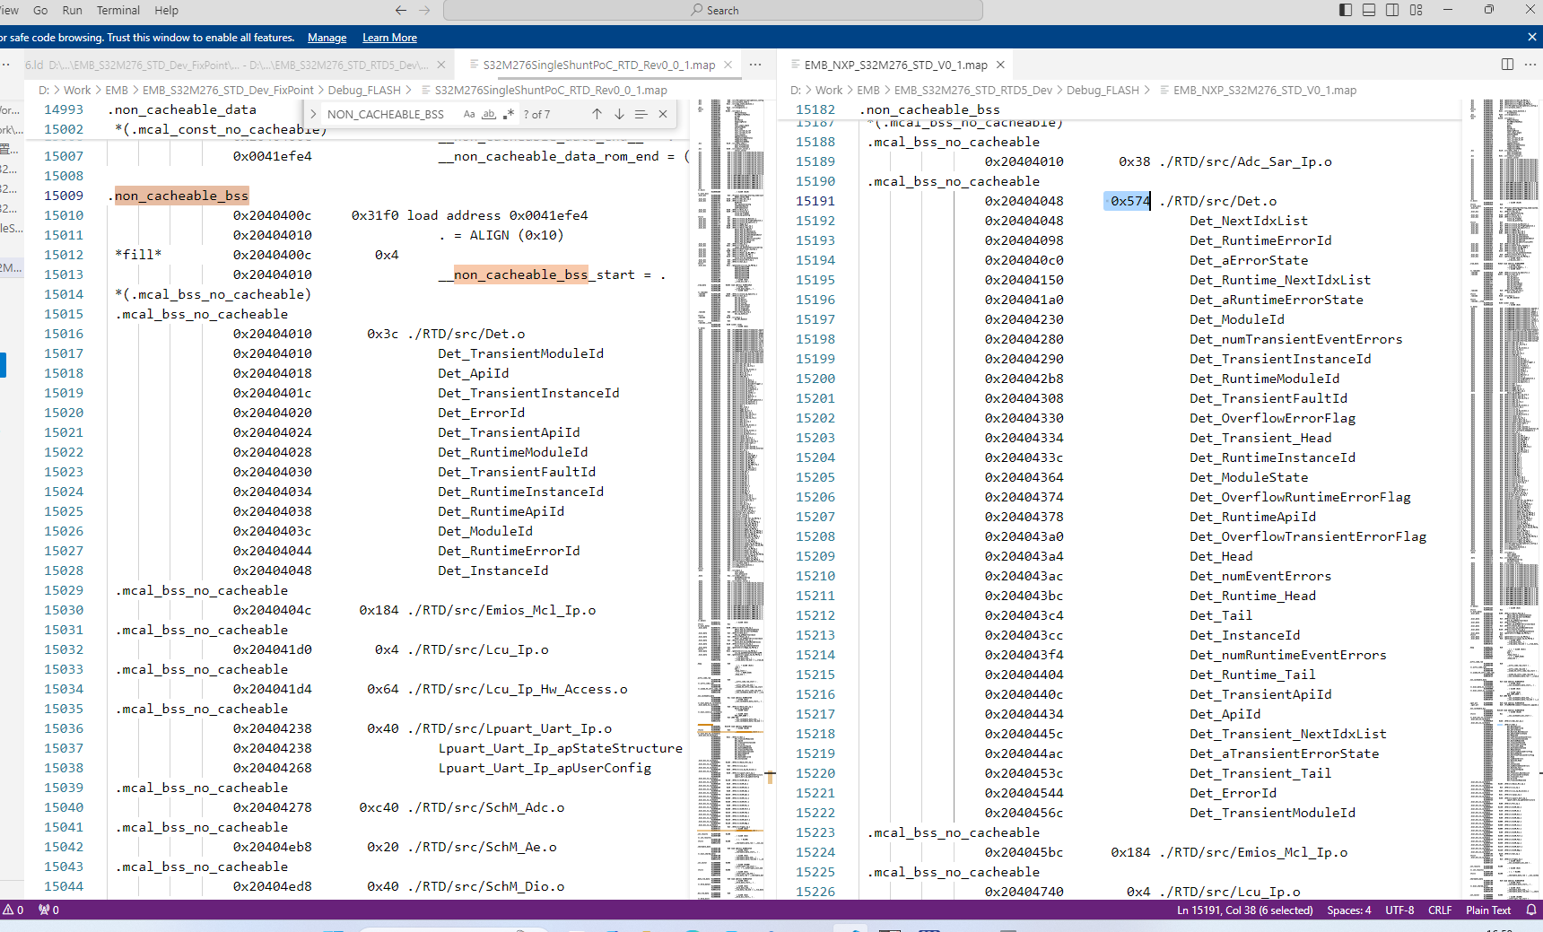Open the Customize Layout icon
This screenshot has height=932, width=1543.
point(1416,10)
